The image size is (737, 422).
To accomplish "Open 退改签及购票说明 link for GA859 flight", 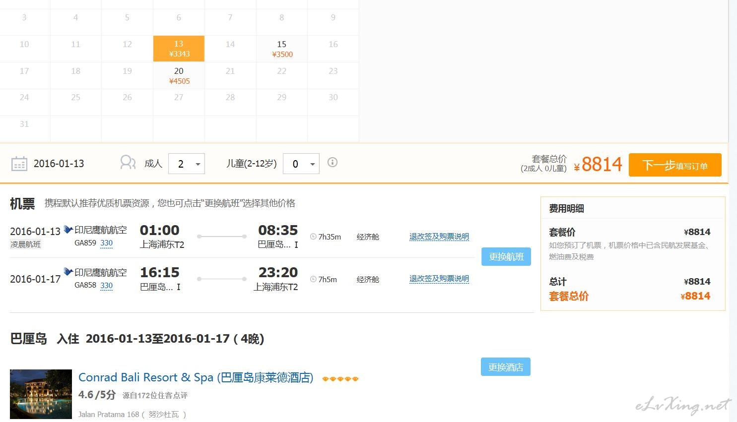I will click(x=439, y=237).
